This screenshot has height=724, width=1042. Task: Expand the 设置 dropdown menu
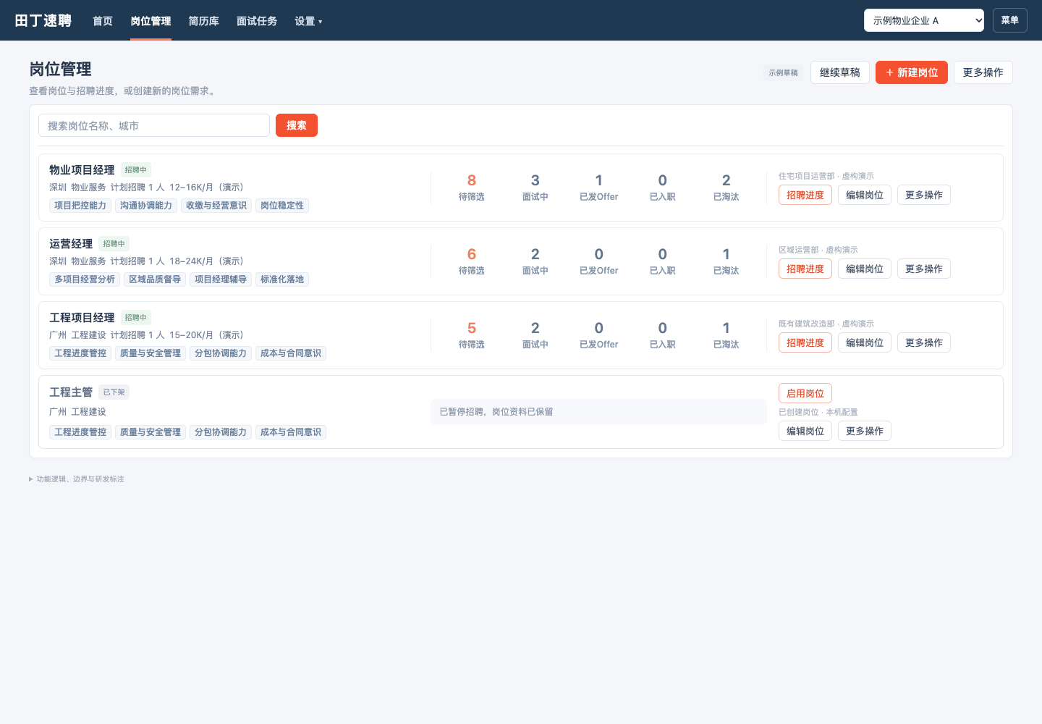click(x=308, y=21)
